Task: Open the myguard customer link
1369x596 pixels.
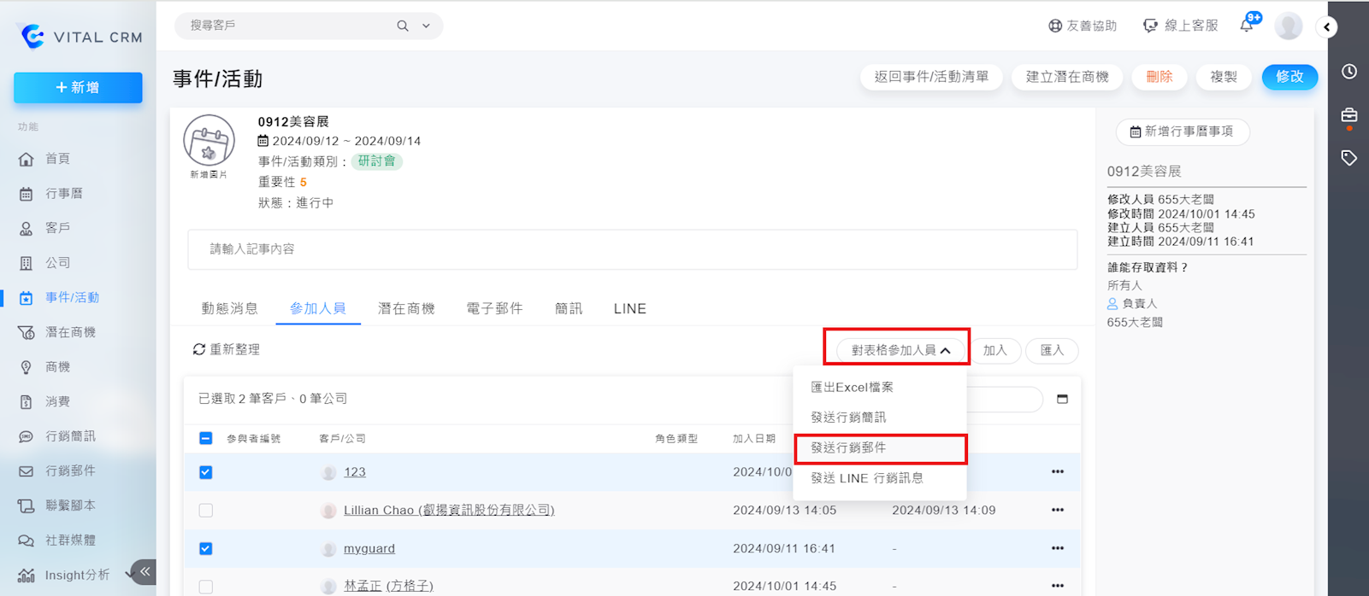Action: pos(369,548)
